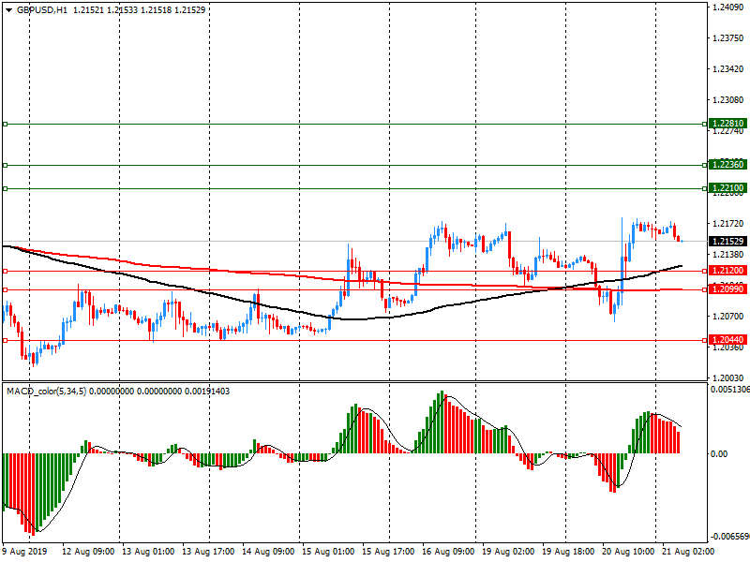Select the green 1.22360 price level label
This screenshot has width=750, height=562.
[727, 165]
